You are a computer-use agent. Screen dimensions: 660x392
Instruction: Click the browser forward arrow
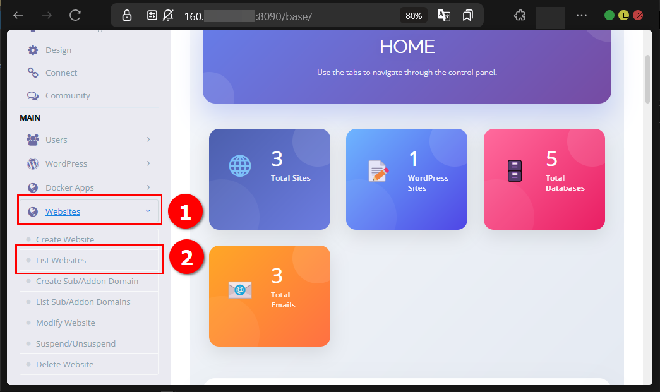point(47,16)
